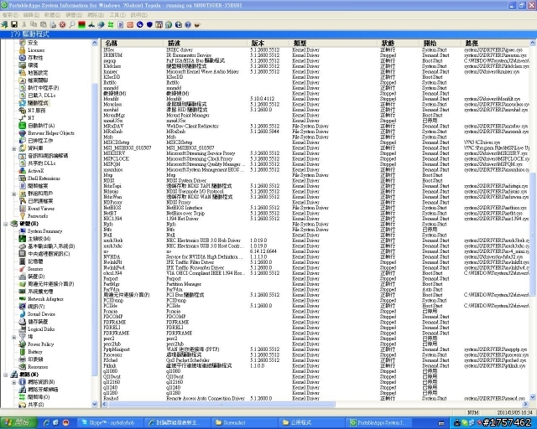Click the red X stop toolbar icon
Screen dimensions: 537x429
coord(62,24)
